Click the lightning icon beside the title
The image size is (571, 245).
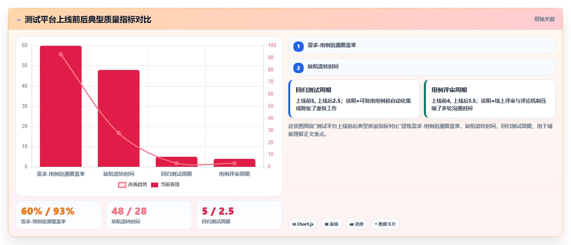[19, 20]
